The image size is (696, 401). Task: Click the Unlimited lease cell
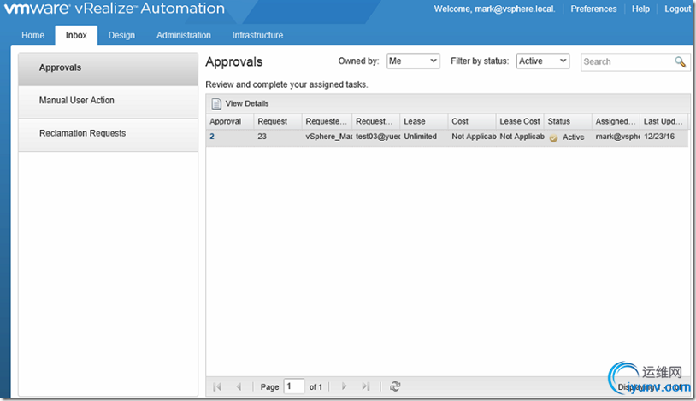point(423,137)
